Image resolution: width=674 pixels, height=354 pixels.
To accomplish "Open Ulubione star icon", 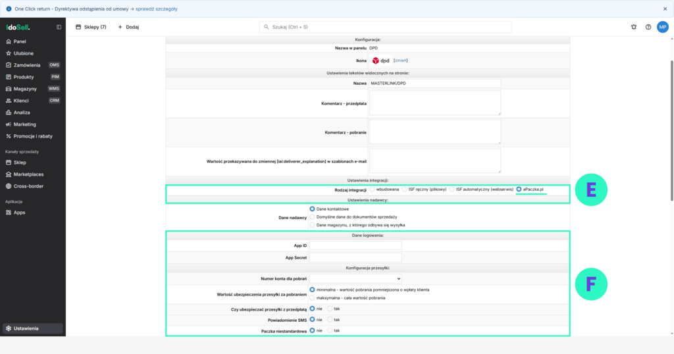I will pyautogui.click(x=9, y=53).
